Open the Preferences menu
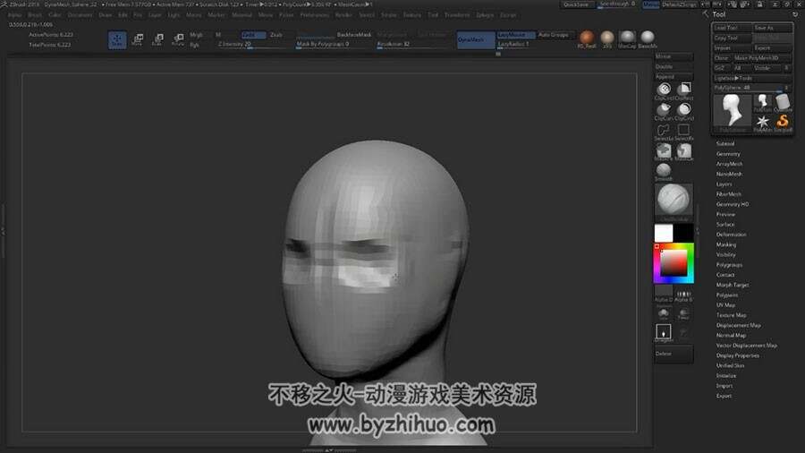This screenshot has width=805, height=453. tap(314, 15)
